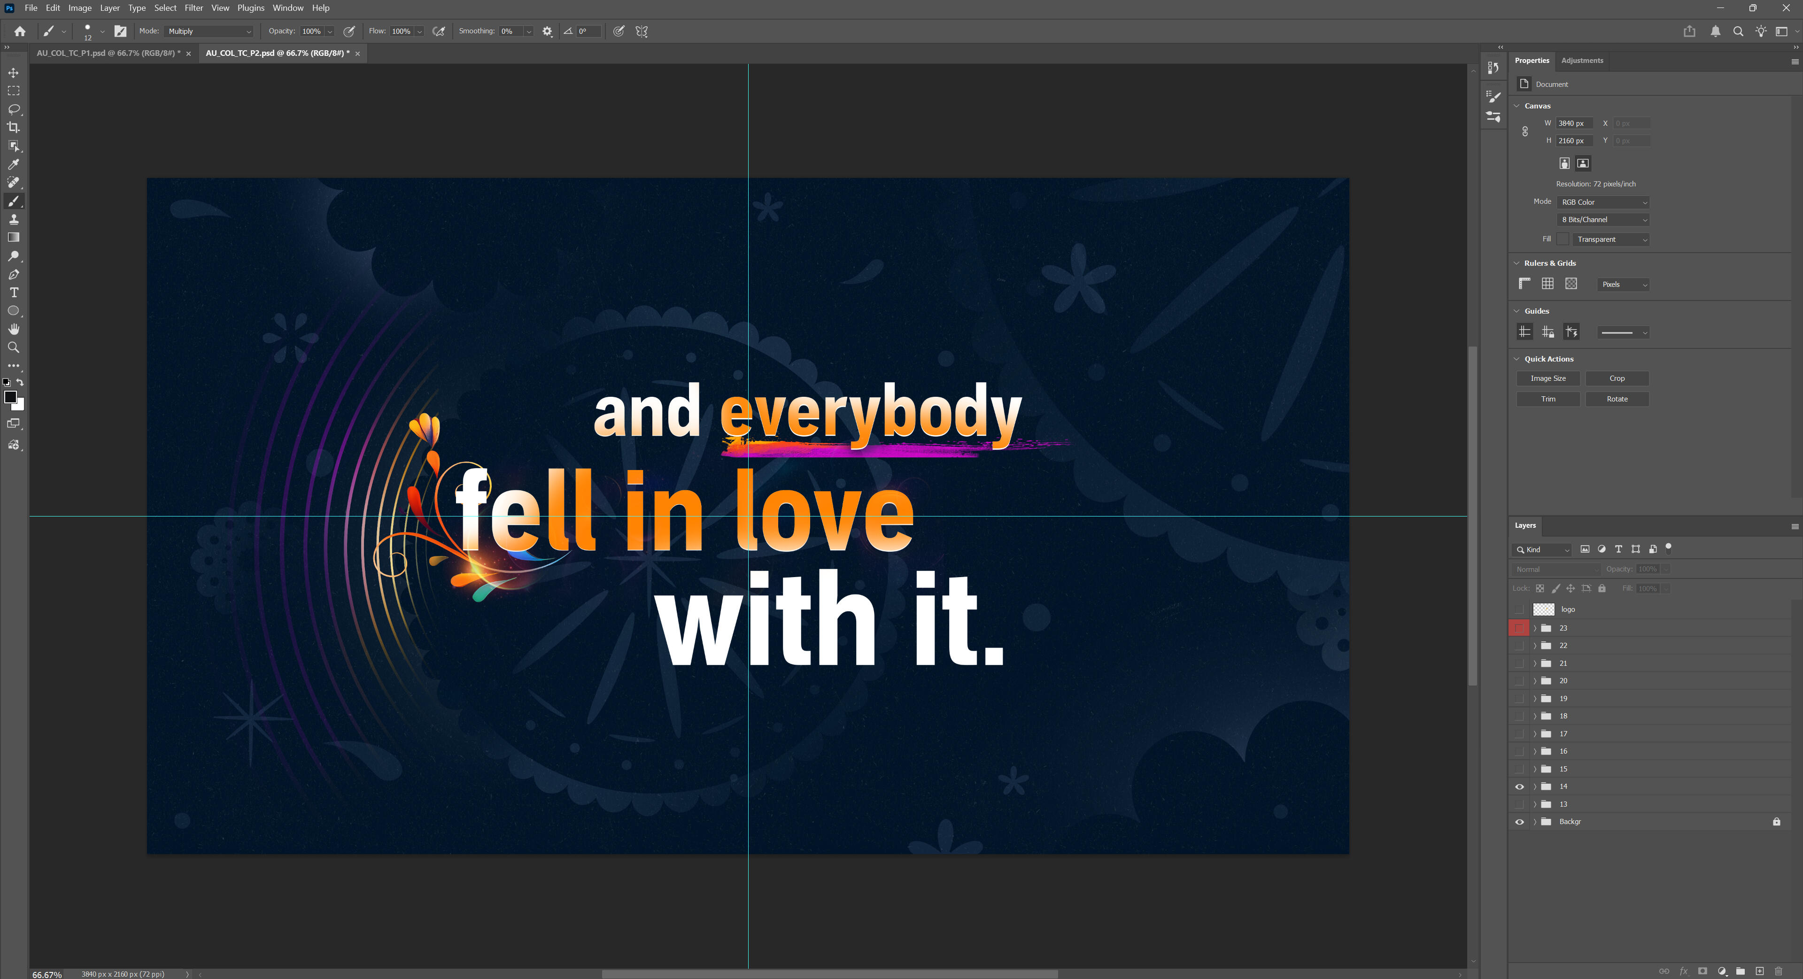The image size is (1803, 979).
Task: Open the Filter menu
Action: tap(193, 8)
